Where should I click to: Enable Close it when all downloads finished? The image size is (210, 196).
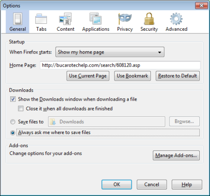21,108
